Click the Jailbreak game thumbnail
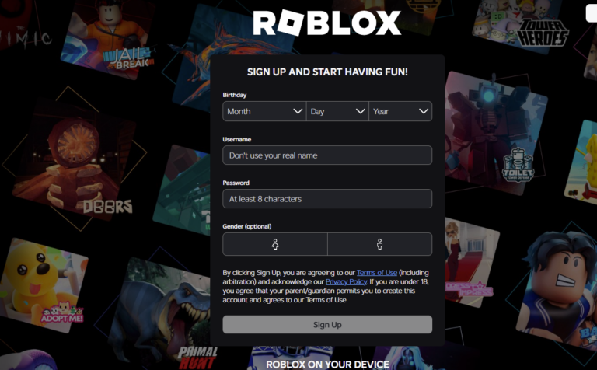This screenshot has width=597, height=370. tap(110, 38)
